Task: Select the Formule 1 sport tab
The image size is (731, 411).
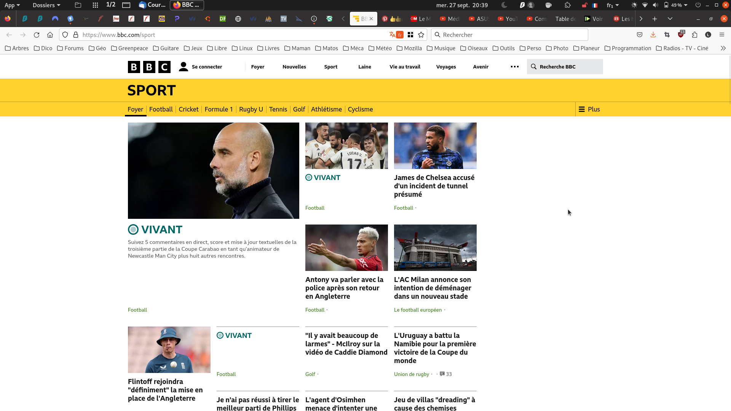Action: (x=219, y=109)
